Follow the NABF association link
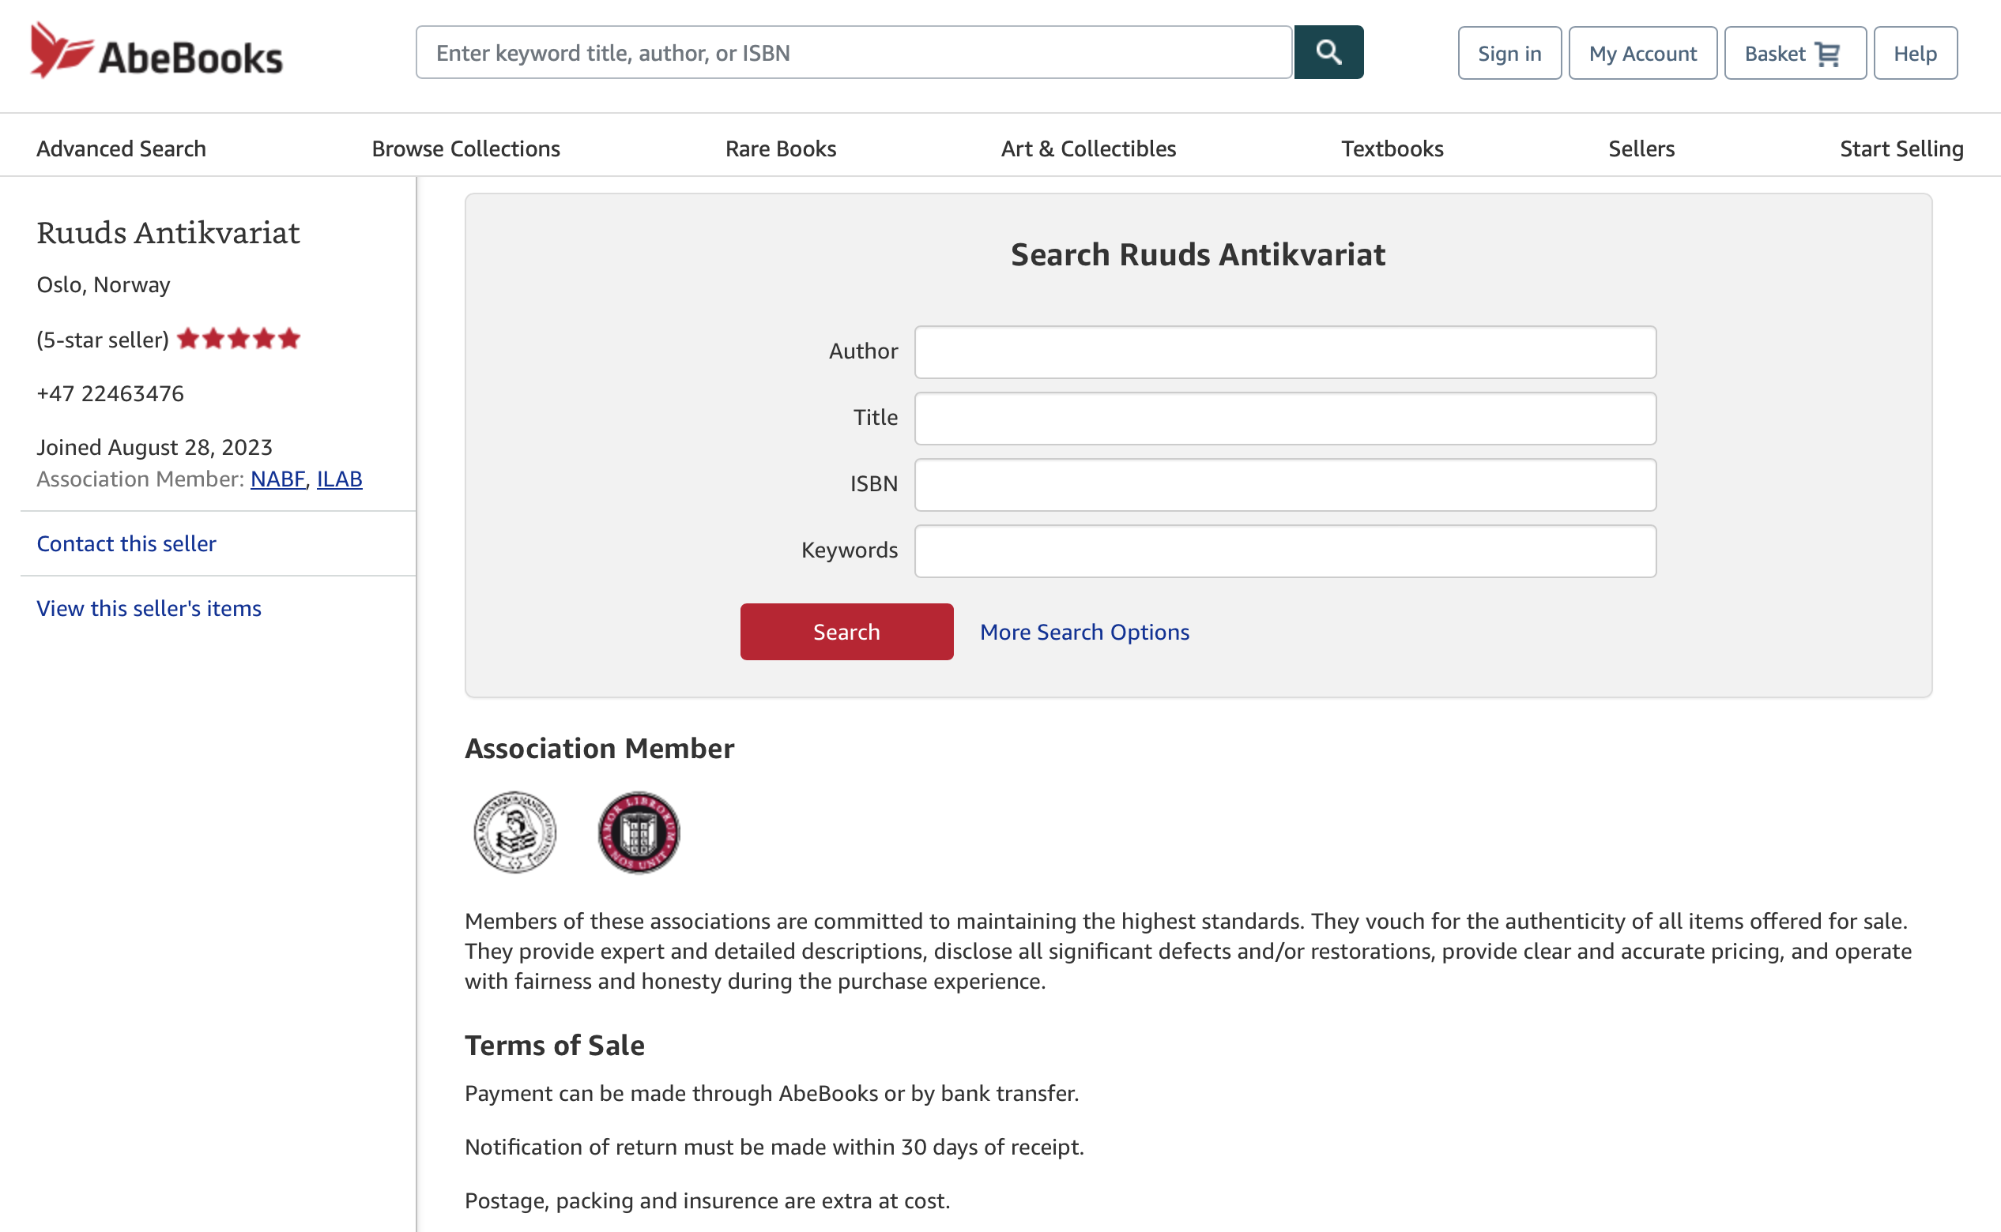Viewport: 2001px width, 1232px height. point(278,479)
